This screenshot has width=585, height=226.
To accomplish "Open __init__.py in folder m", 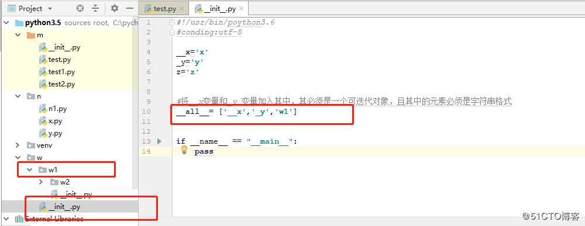I will (64, 47).
